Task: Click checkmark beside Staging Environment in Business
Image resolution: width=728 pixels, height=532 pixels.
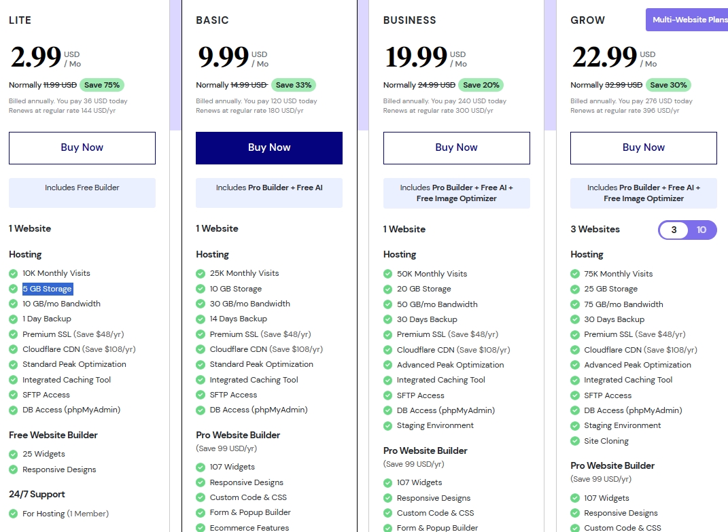Action: 388,426
